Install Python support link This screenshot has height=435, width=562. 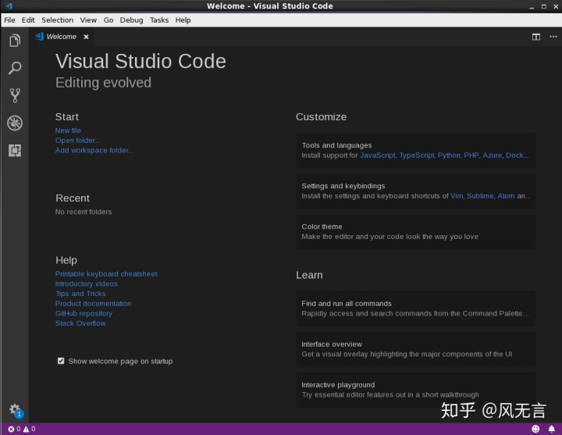point(449,155)
